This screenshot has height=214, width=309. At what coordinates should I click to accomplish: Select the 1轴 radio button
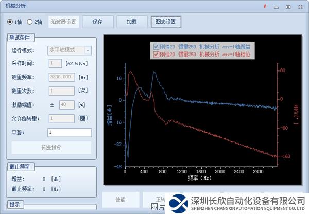pyautogui.click(x=10, y=22)
